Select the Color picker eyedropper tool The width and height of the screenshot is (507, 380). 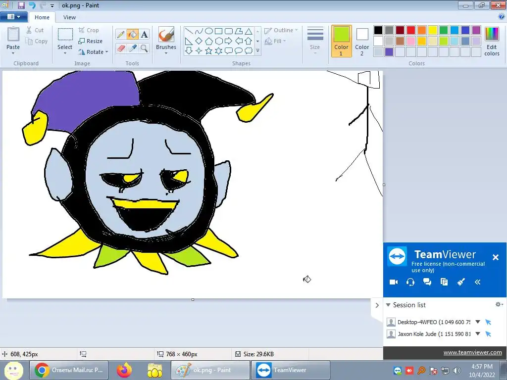point(132,48)
